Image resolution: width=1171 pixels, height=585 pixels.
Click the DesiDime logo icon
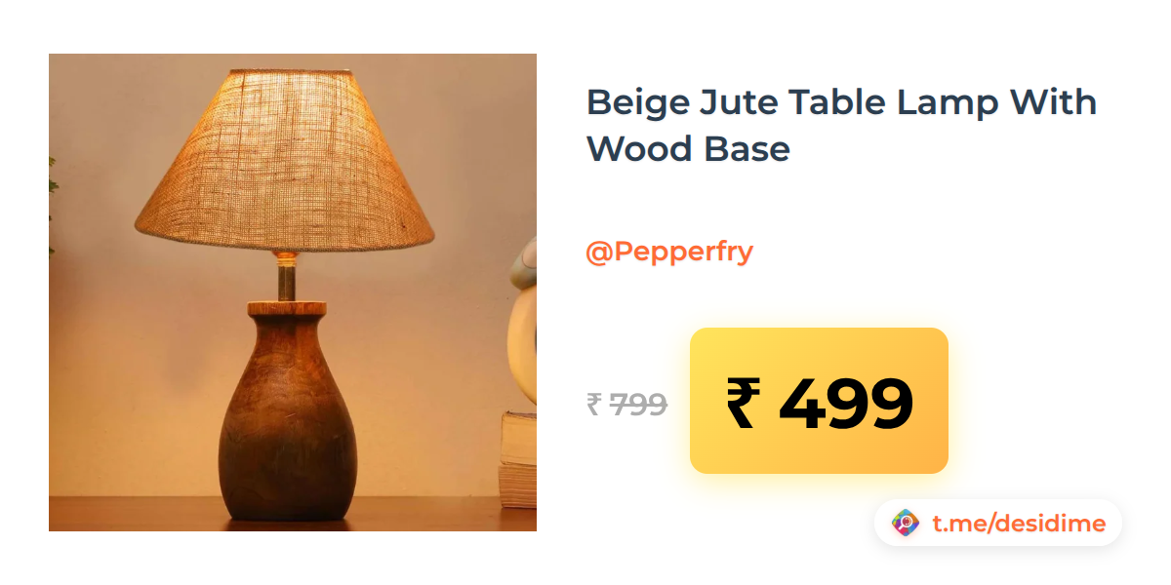click(x=907, y=524)
